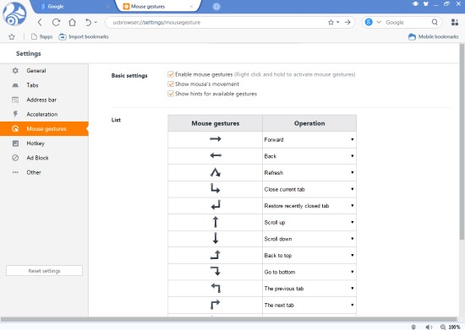Click the Mobile bookmarks cloud icon
Image resolution: width=465 pixels, height=330 pixels.
(x=412, y=36)
